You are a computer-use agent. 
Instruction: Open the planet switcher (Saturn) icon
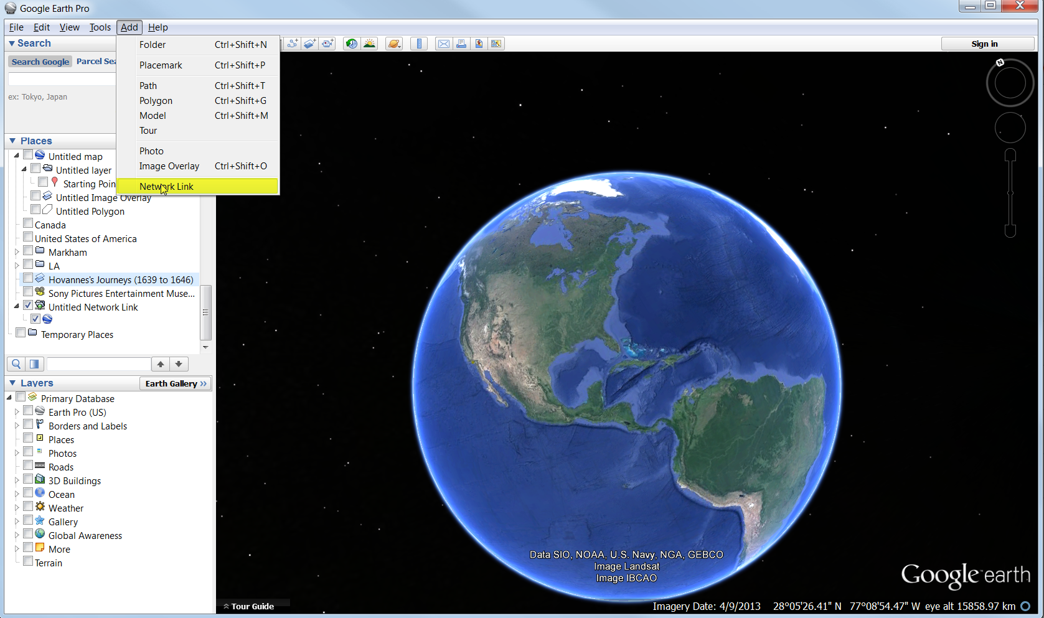coord(393,44)
